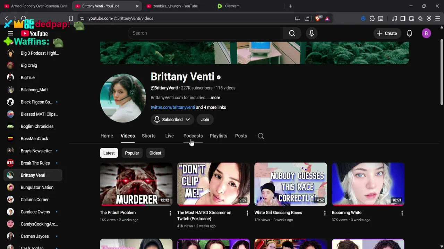The height and width of the screenshot is (249, 444).
Task: Open the channel Home tab
Action: (x=107, y=136)
